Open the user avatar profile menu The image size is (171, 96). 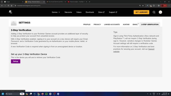point(160,12)
